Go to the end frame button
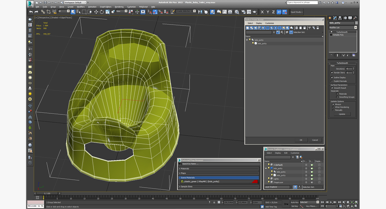 point(339,202)
